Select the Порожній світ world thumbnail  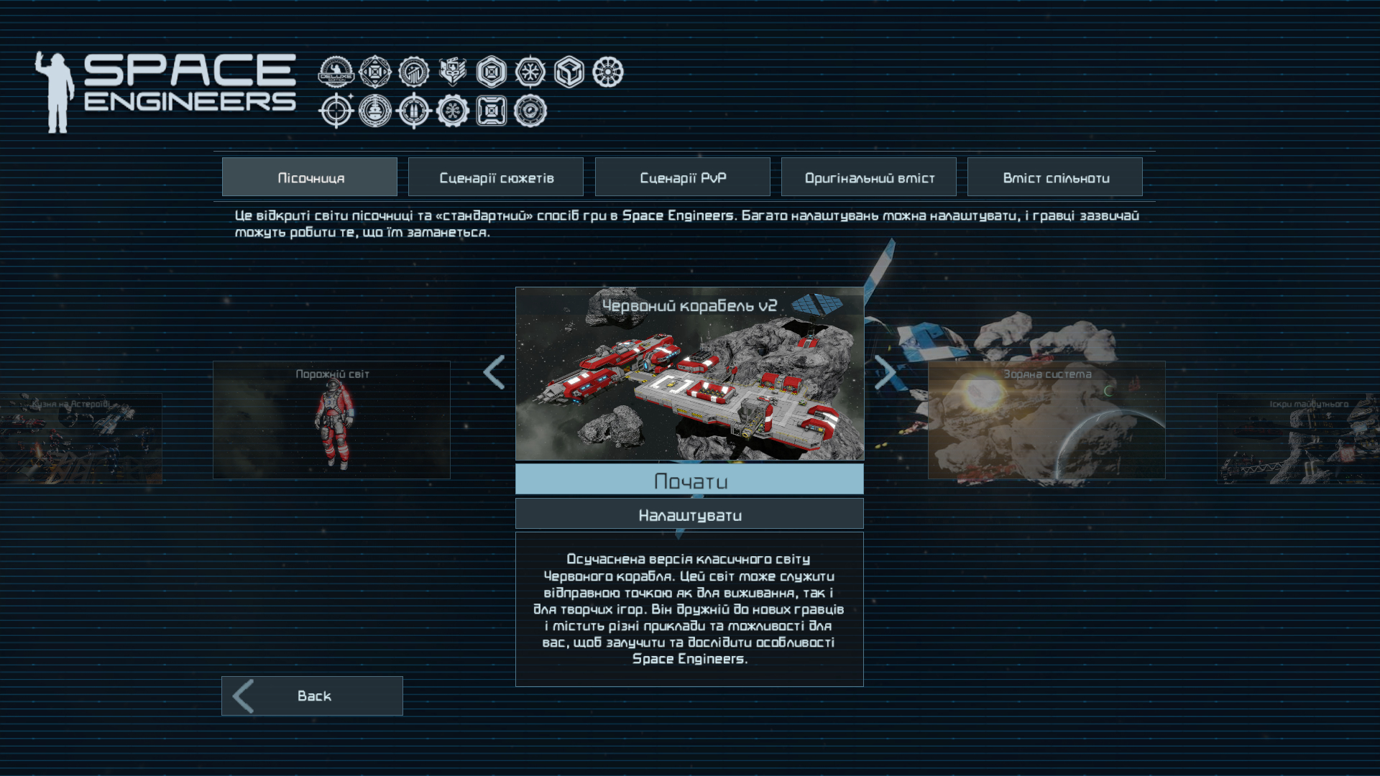click(x=331, y=420)
